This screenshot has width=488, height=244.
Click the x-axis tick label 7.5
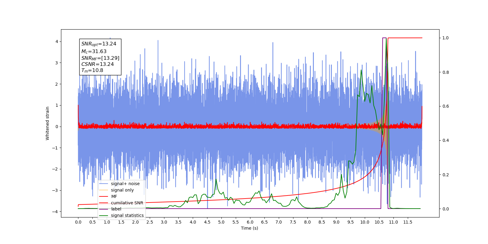(293, 222)
